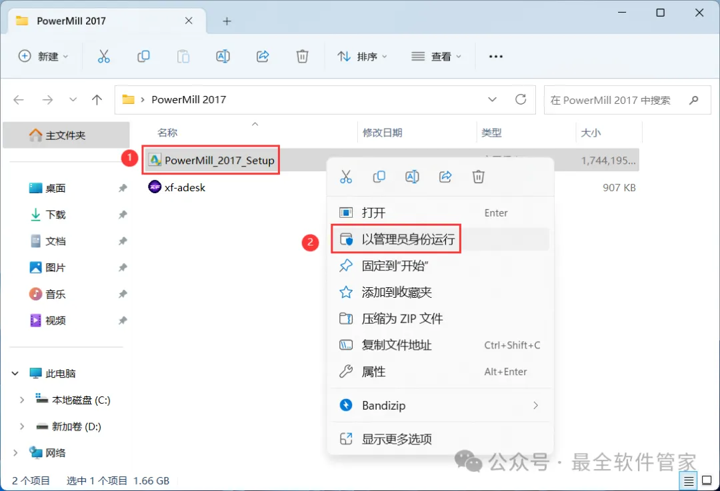Choose 压缩为 ZIP 文件
Image resolution: width=720 pixels, height=491 pixels.
[441, 318]
